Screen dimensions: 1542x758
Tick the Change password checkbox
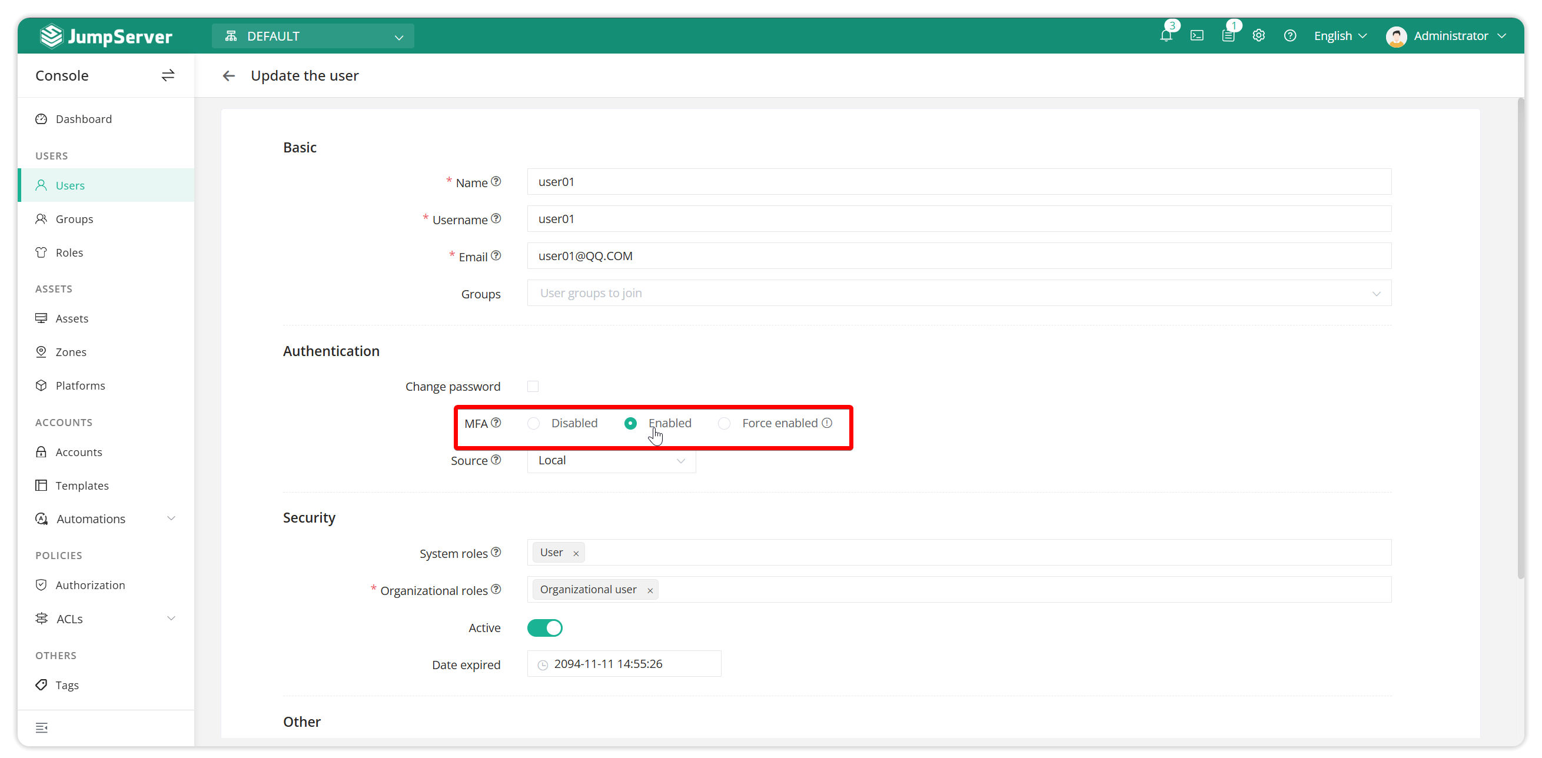tap(533, 386)
